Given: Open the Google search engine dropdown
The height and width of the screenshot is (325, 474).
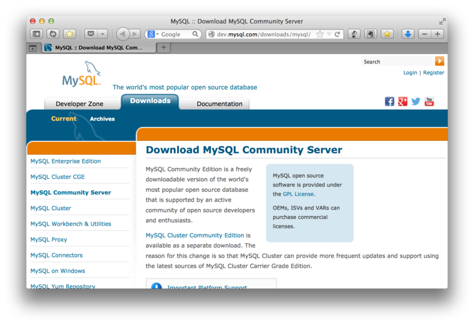Looking at the screenshot, I should (153, 34).
